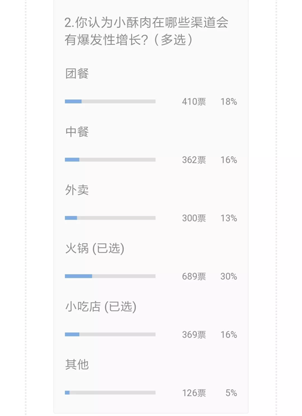Click the 18% percentage for 团餐
Viewport: 302px width, 416px height.
[x=229, y=102]
